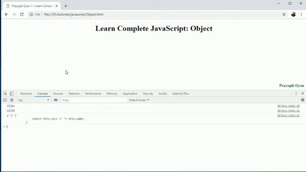306x172 pixels.
Task: Open the Application tab
Action: pos(130,94)
